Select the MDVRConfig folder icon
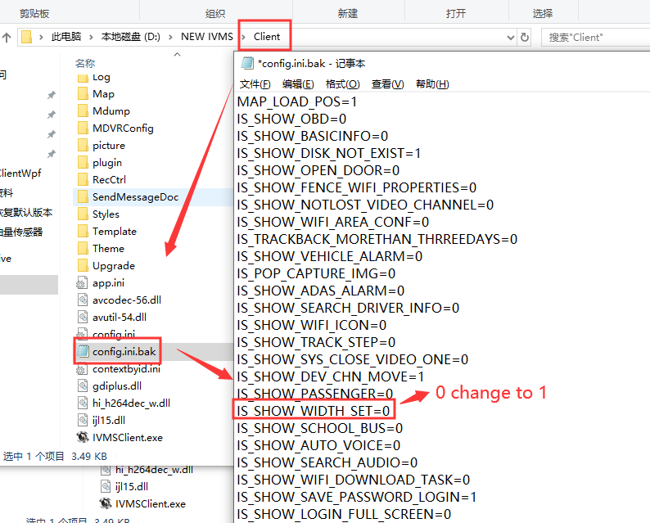 tap(83, 128)
